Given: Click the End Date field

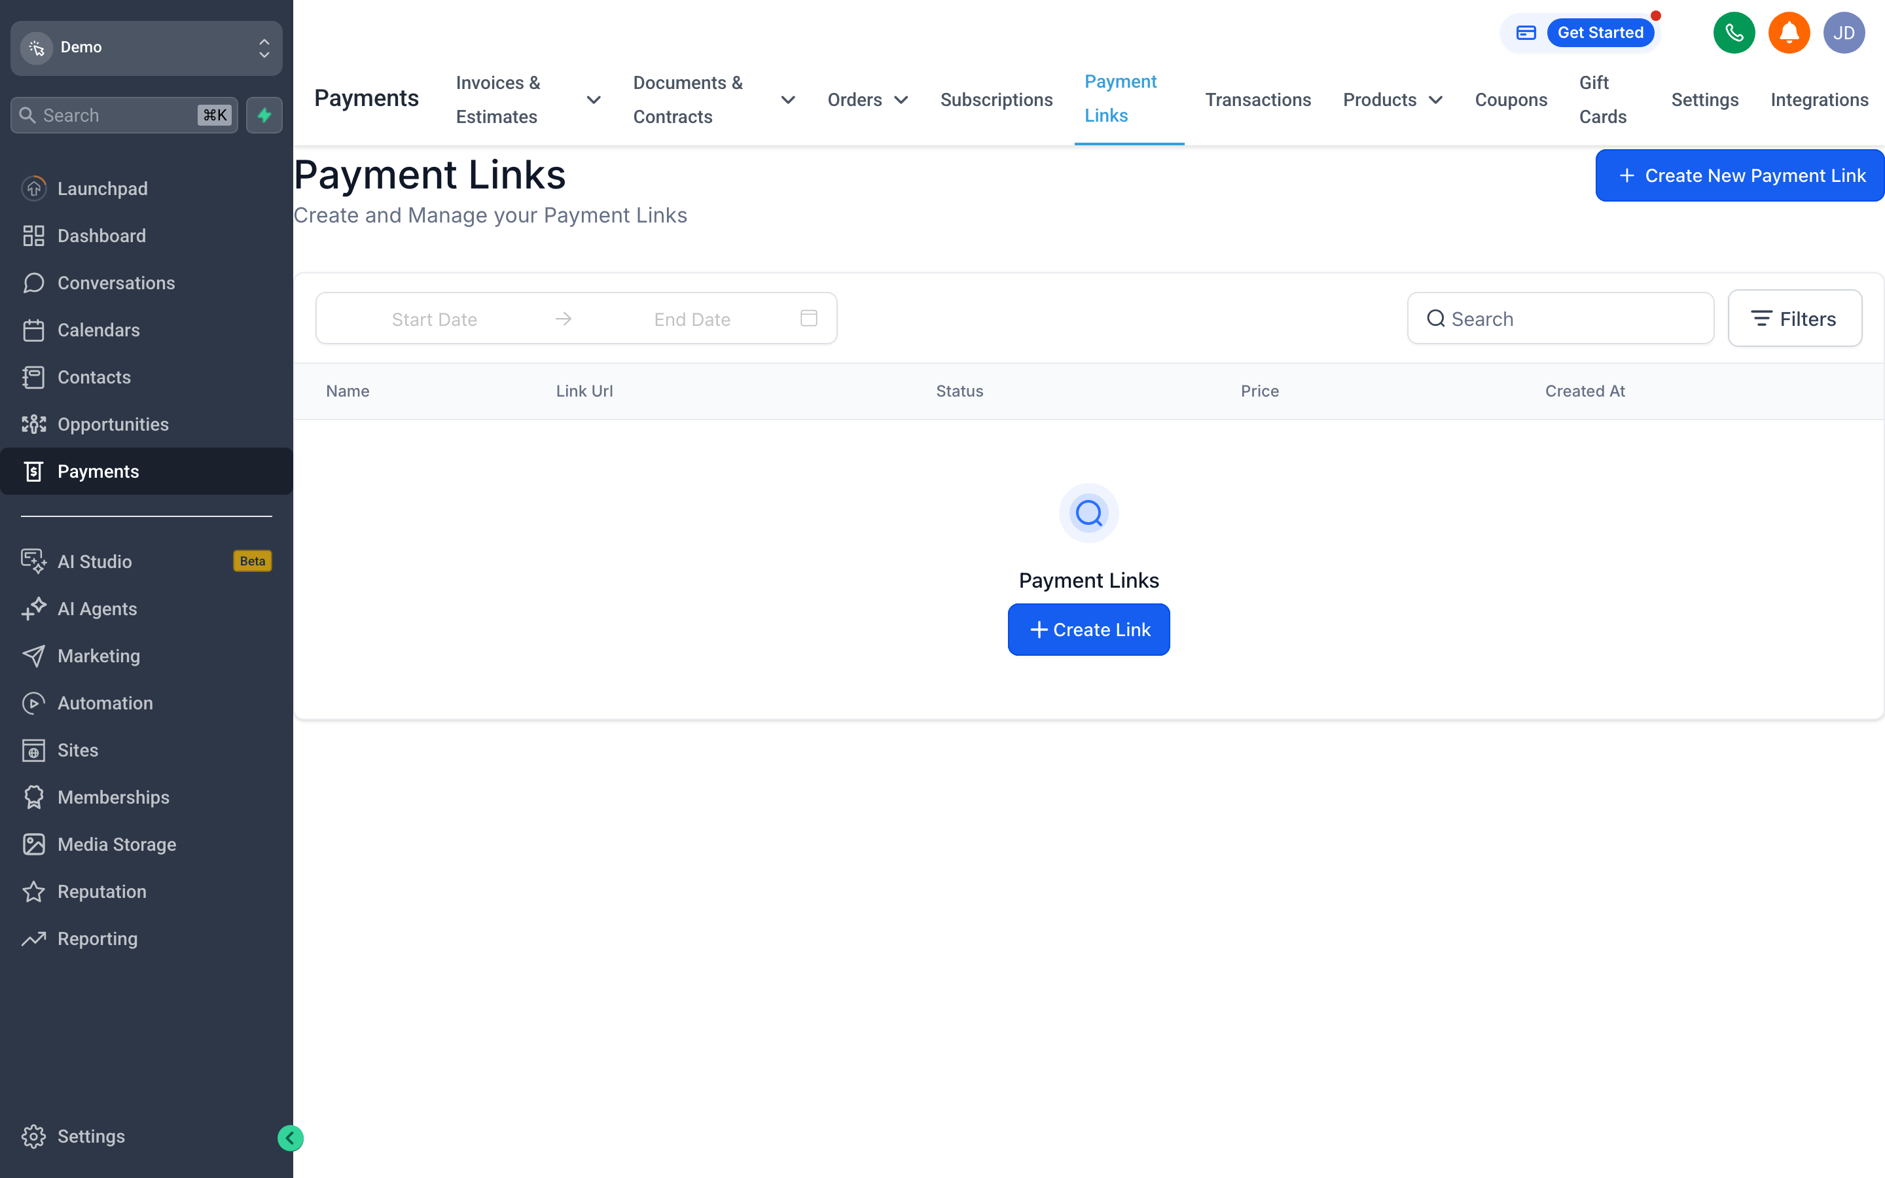Looking at the screenshot, I should (692, 319).
